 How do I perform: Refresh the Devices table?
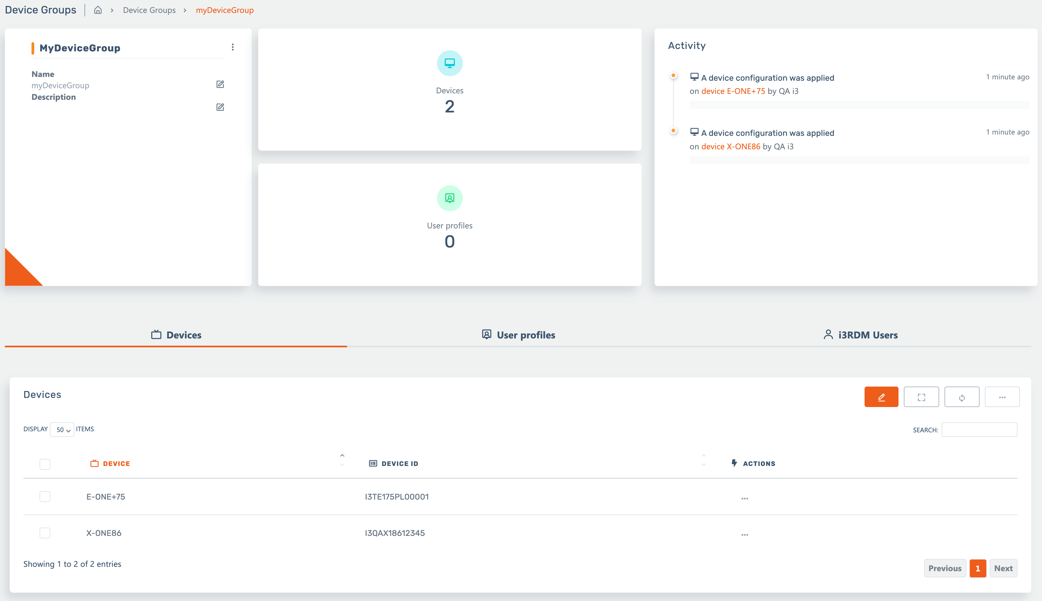click(x=961, y=397)
